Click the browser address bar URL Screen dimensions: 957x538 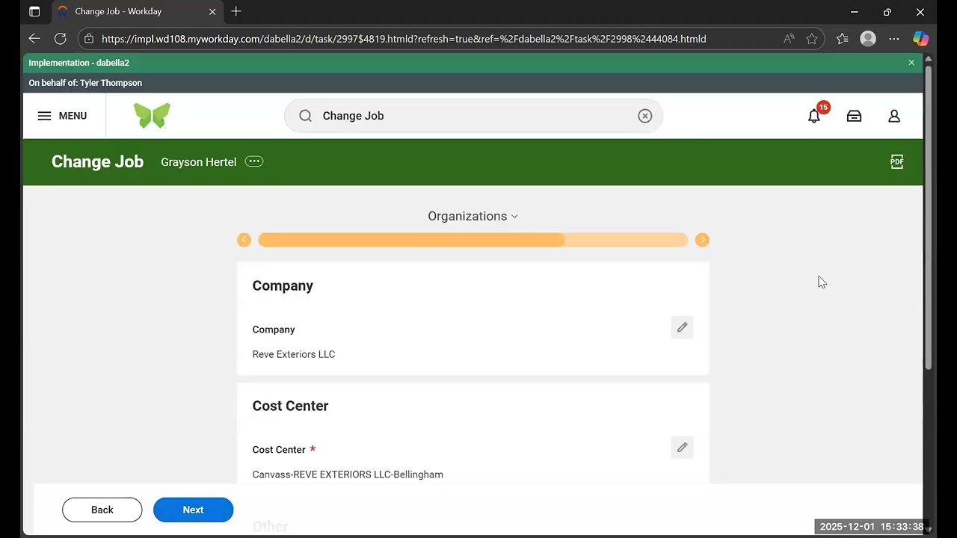pyautogui.click(x=404, y=39)
